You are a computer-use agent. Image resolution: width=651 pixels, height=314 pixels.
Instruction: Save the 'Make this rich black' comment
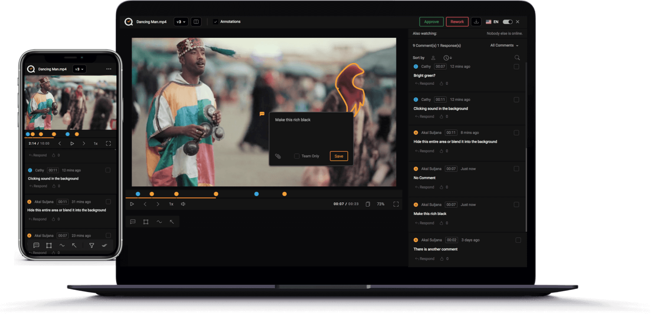click(x=339, y=156)
